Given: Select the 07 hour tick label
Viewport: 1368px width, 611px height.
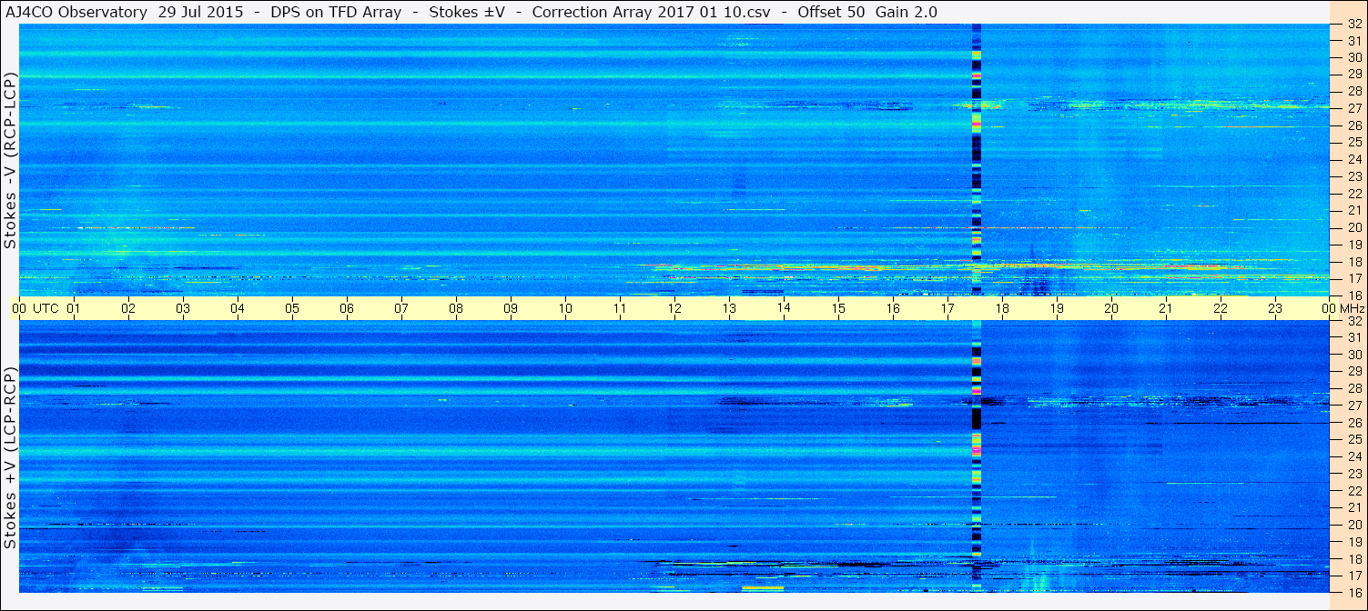Looking at the screenshot, I should (x=401, y=309).
